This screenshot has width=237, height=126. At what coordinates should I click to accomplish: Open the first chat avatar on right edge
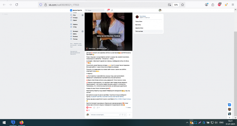tap(230, 109)
